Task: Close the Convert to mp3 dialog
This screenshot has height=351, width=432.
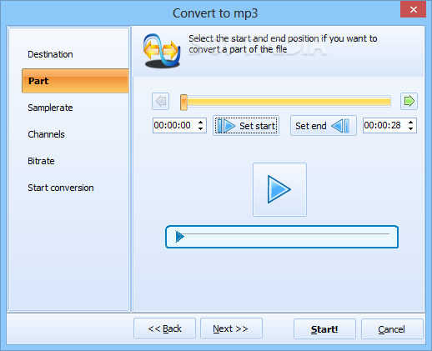Action: coord(413,9)
